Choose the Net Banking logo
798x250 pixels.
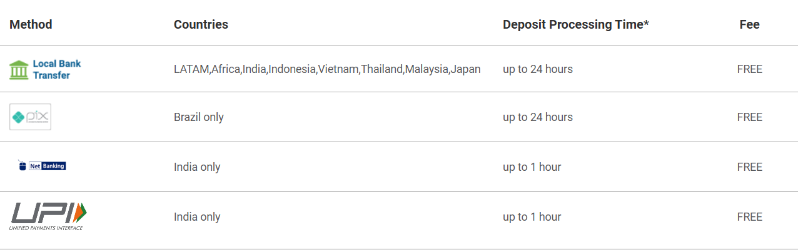coord(42,166)
